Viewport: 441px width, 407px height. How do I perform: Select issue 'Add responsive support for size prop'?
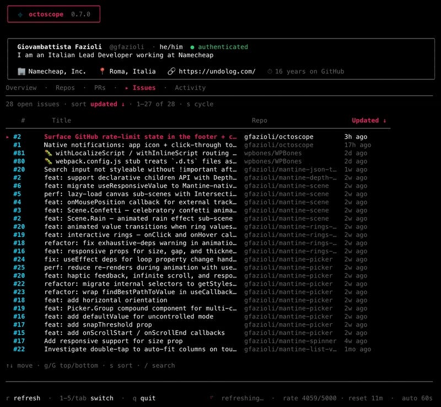198,341
